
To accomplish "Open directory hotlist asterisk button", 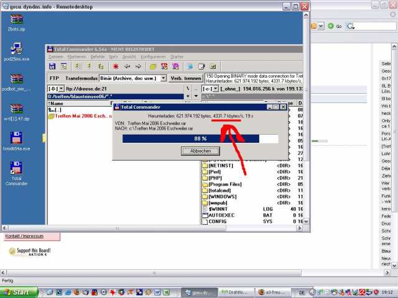I will [x=188, y=96].
